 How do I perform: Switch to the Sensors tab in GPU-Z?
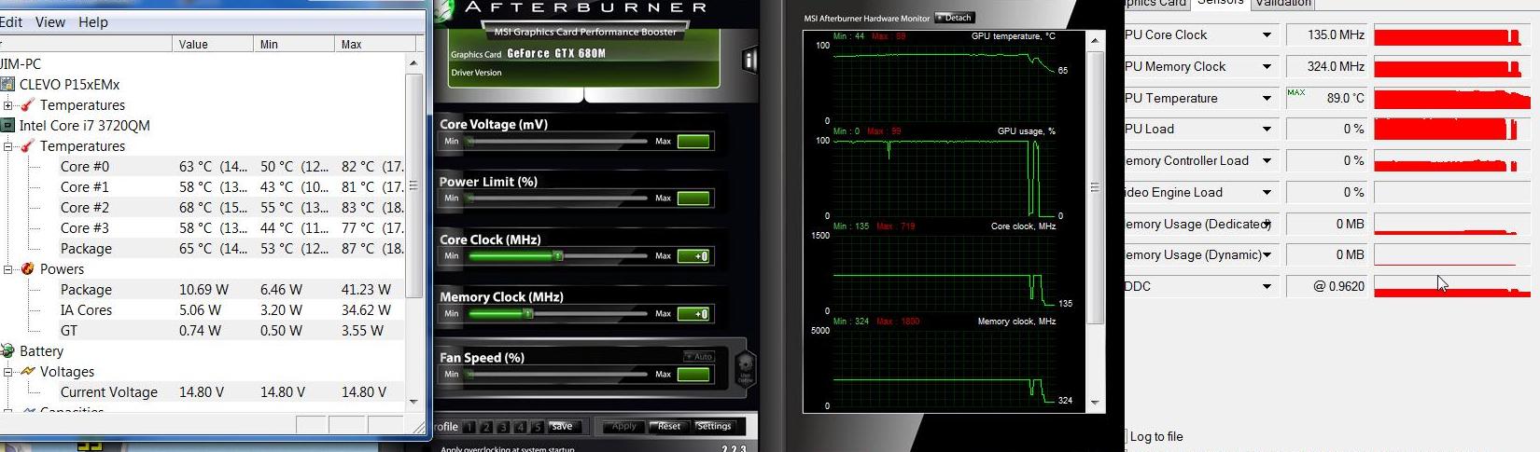pyautogui.click(x=1220, y=3)
